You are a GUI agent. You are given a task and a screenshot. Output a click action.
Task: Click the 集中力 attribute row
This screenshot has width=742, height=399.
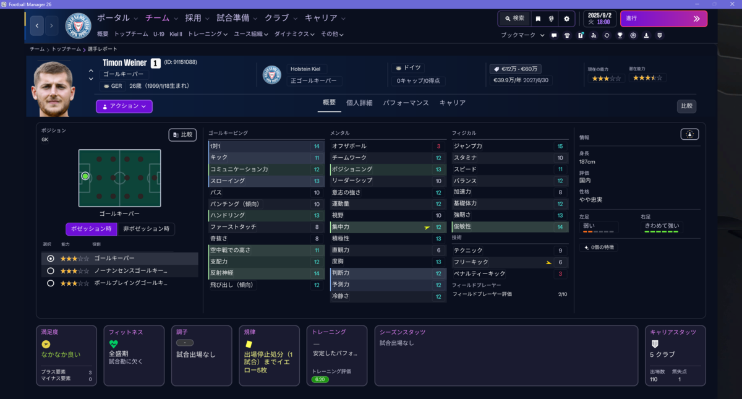pos(388,227)
